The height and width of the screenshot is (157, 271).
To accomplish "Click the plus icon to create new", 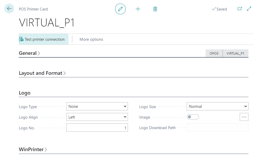I will pos(138,9).
